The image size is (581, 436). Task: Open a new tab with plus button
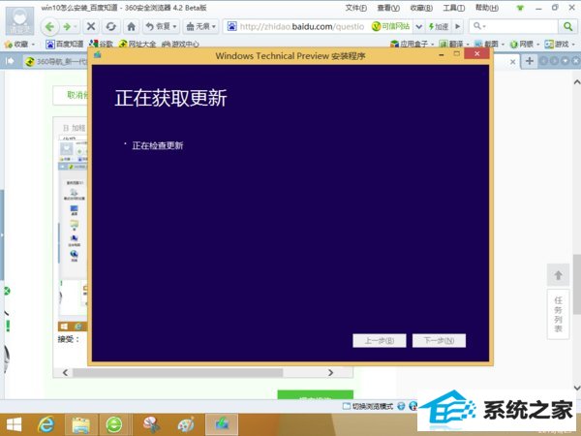pos(530,61)
